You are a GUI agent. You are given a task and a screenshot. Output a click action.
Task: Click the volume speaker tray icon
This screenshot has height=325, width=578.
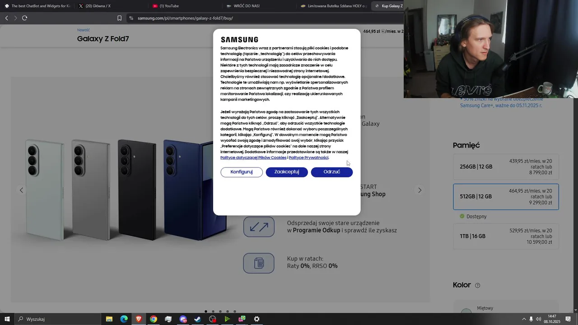click(x=538, y=319)
